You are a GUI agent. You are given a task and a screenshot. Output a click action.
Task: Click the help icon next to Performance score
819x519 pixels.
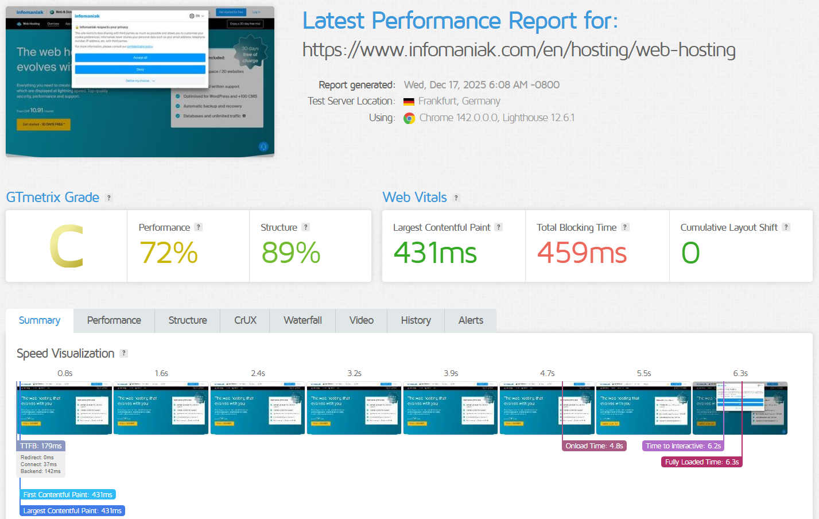click(198, 227)
